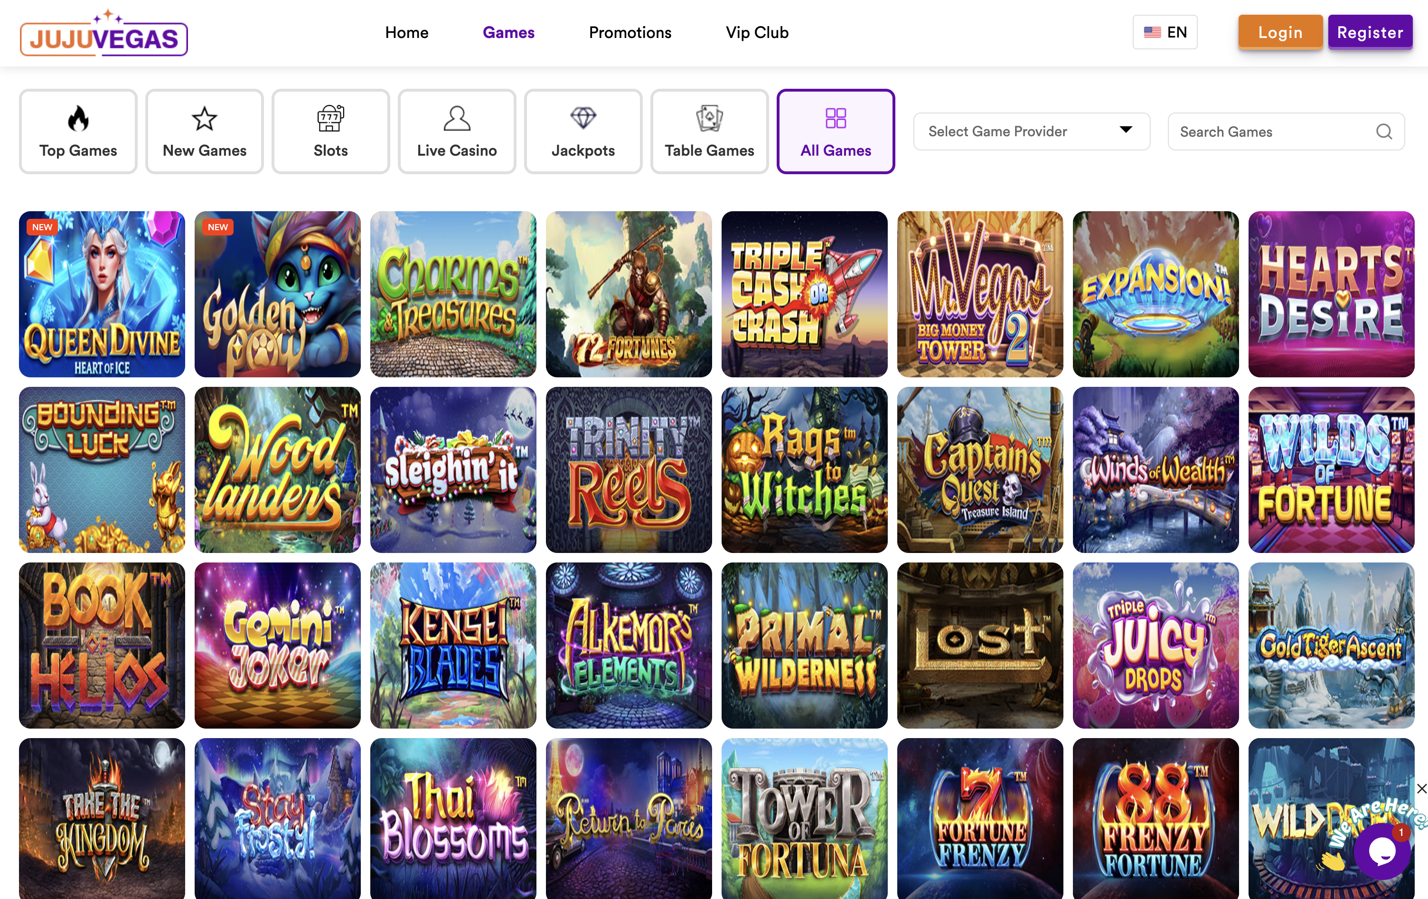This screenshot has height=899, width=1428.
Task: Click the search magnifier icon
Action: coord(1384,131)
